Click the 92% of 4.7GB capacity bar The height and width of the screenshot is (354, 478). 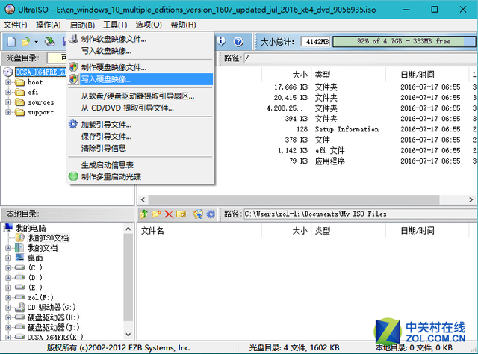(x=404, y=42)
